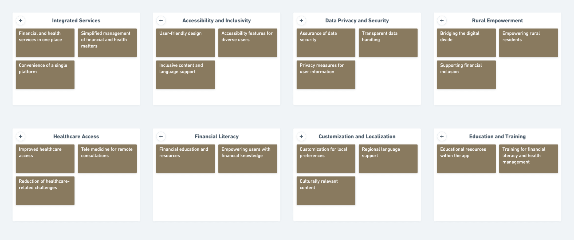This screenshot has height=240, width=574.
Task: Open 'Convenience of a single platform' card
Action: 45,75
